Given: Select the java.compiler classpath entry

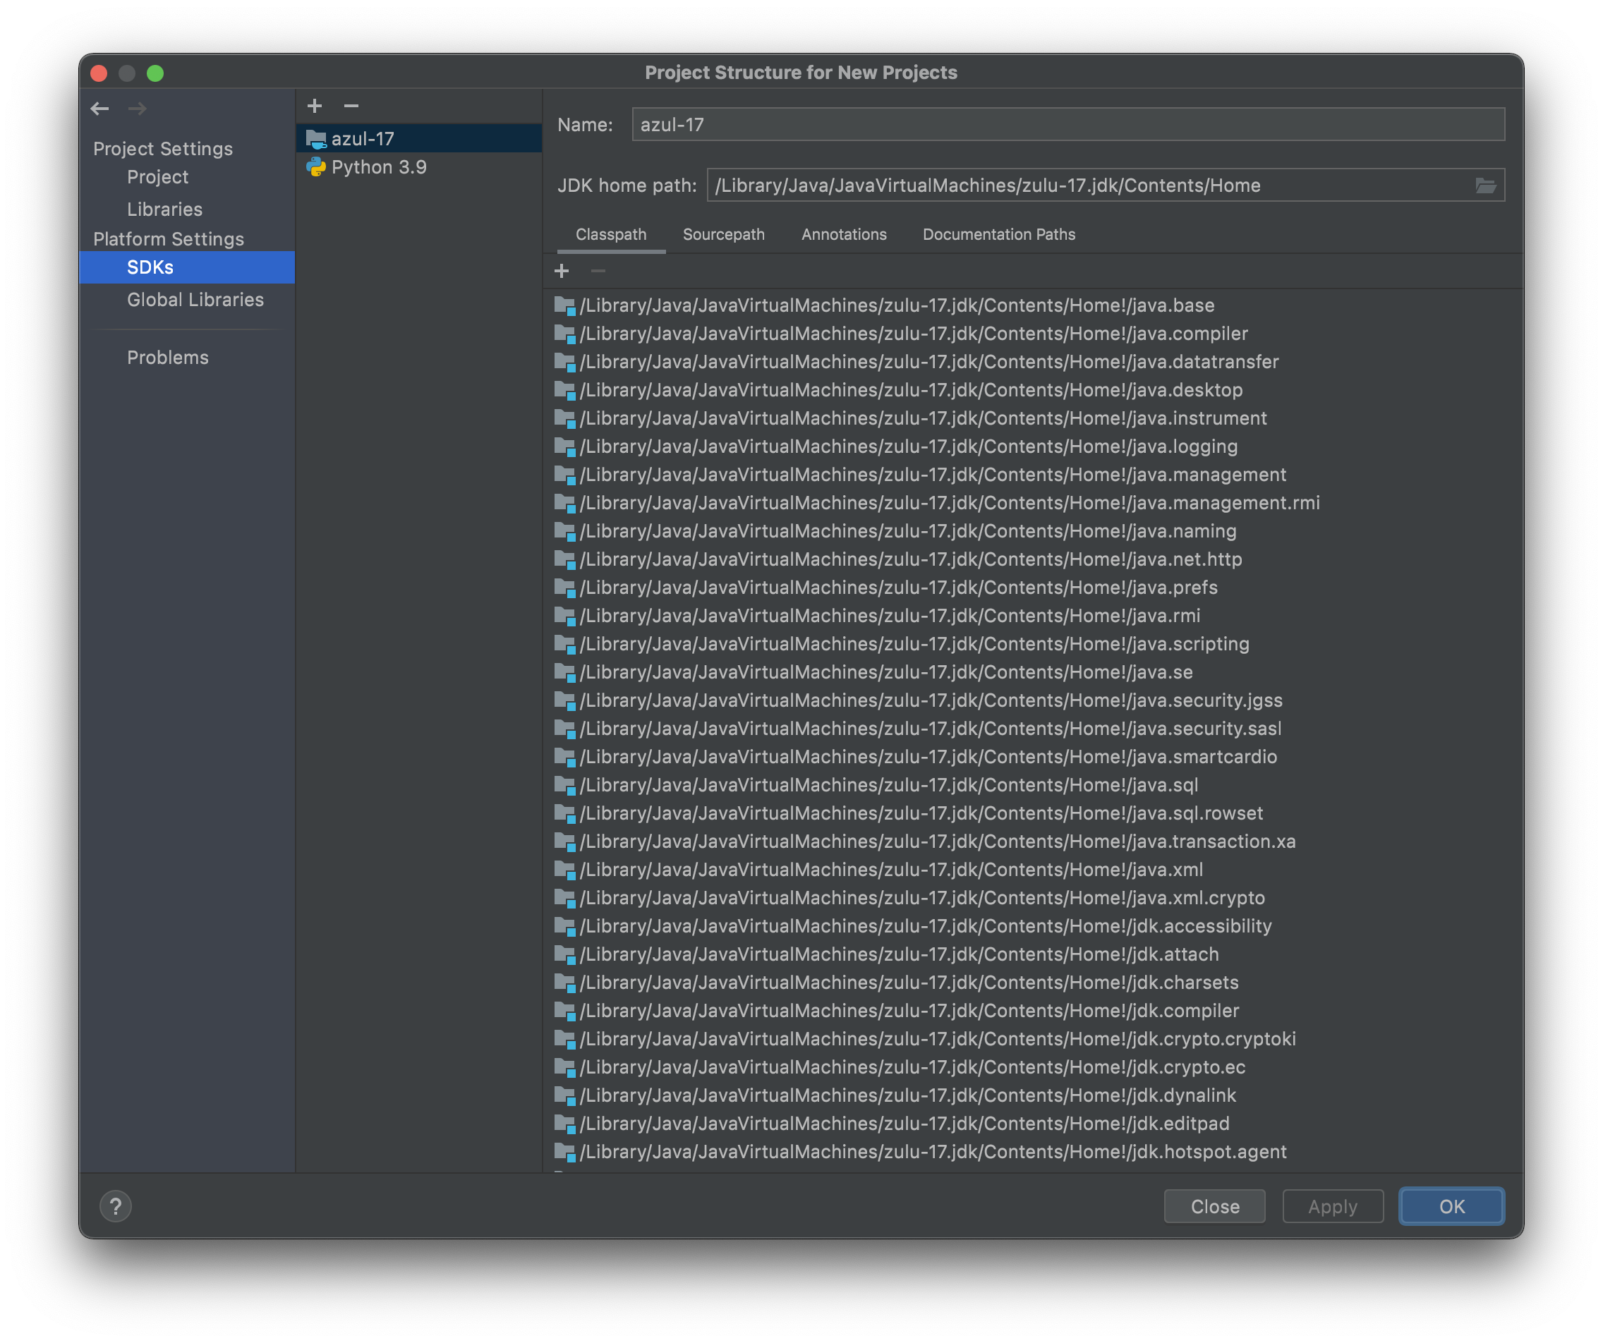Looking at the screenshot, I should 1032,334.
